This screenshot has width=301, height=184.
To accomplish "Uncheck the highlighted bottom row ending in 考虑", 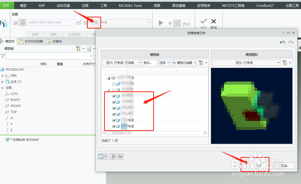I will coord(114,126).
